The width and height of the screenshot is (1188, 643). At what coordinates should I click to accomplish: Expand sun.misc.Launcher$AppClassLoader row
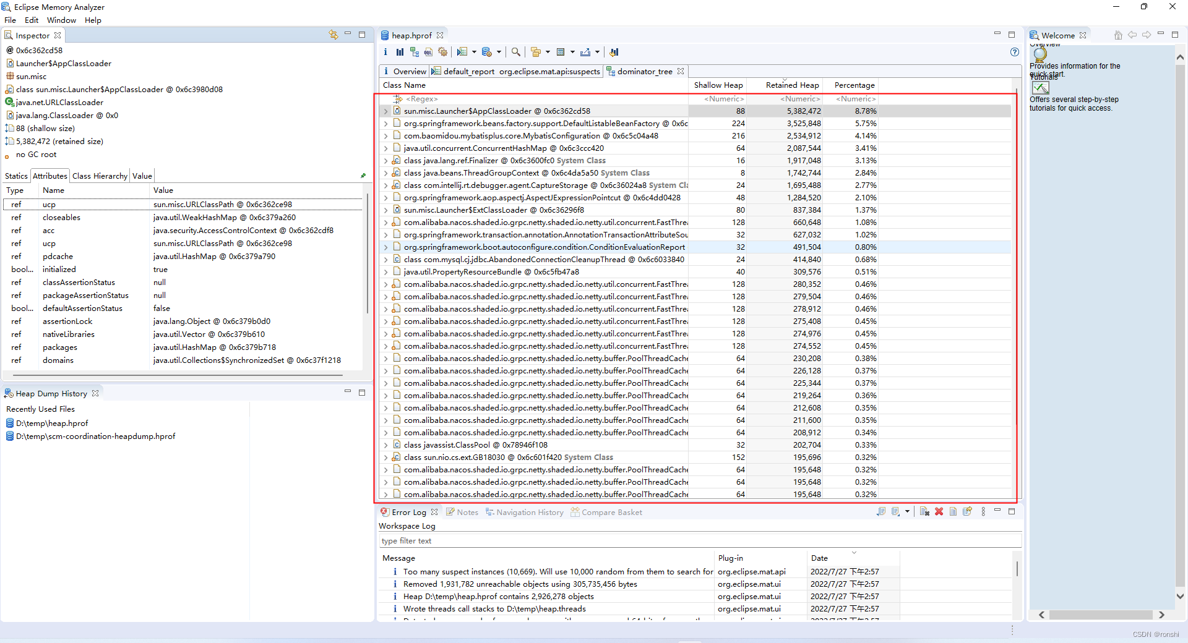(386, 111)
